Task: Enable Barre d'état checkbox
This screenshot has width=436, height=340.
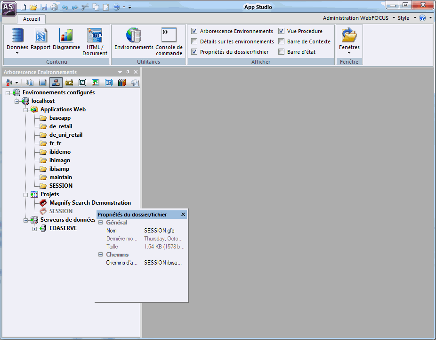Action: pyautogui.click(x=282, y=52)
